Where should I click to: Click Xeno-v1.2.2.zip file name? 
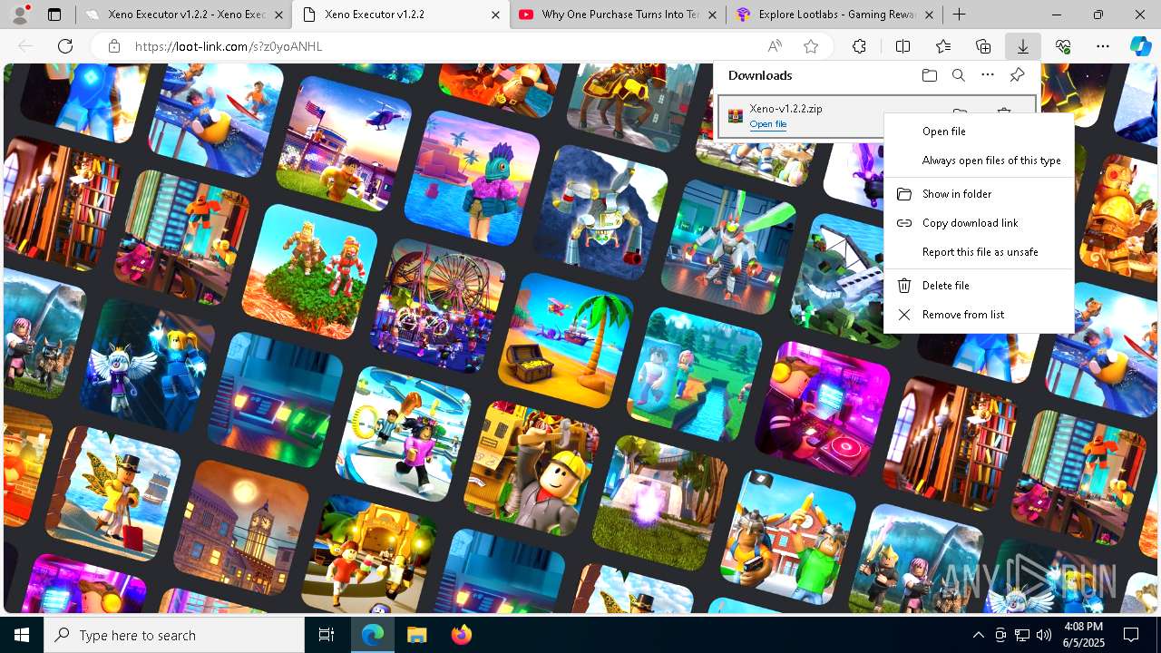tap(785, 109)
